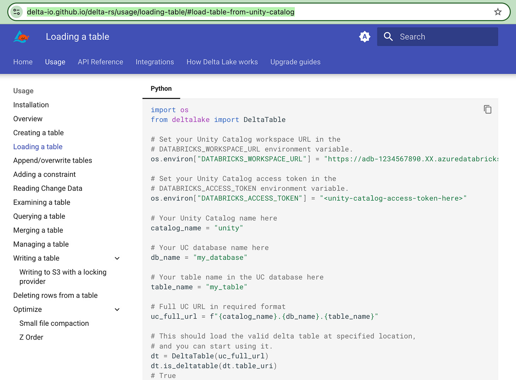Click 'dt.is_deltatable(dt.table_uri)' line

point(214,366)
